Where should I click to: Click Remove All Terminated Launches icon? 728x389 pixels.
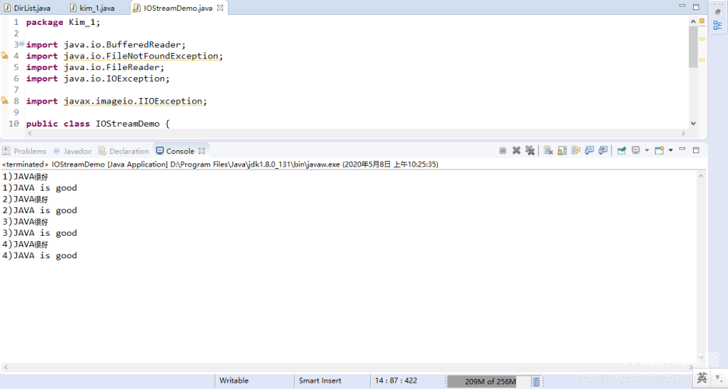530,150
